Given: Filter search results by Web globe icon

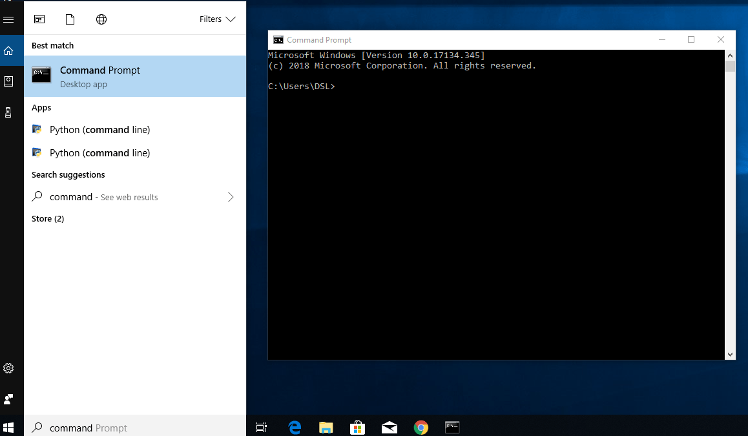Looking at the screenshot, I should pyautogui.click(x=101, y=19).
